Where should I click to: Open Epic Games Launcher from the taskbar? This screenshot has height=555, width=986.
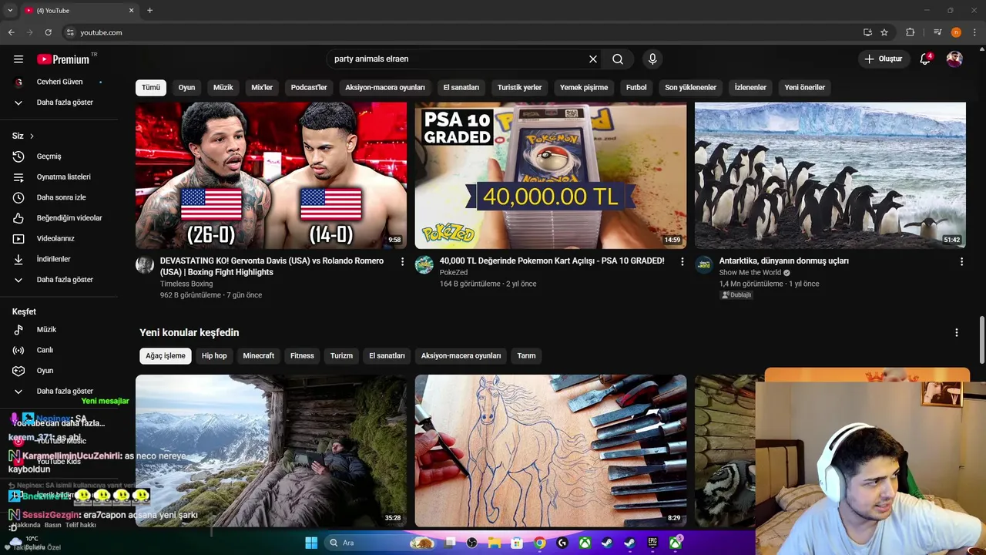click(x=652, y=543)
